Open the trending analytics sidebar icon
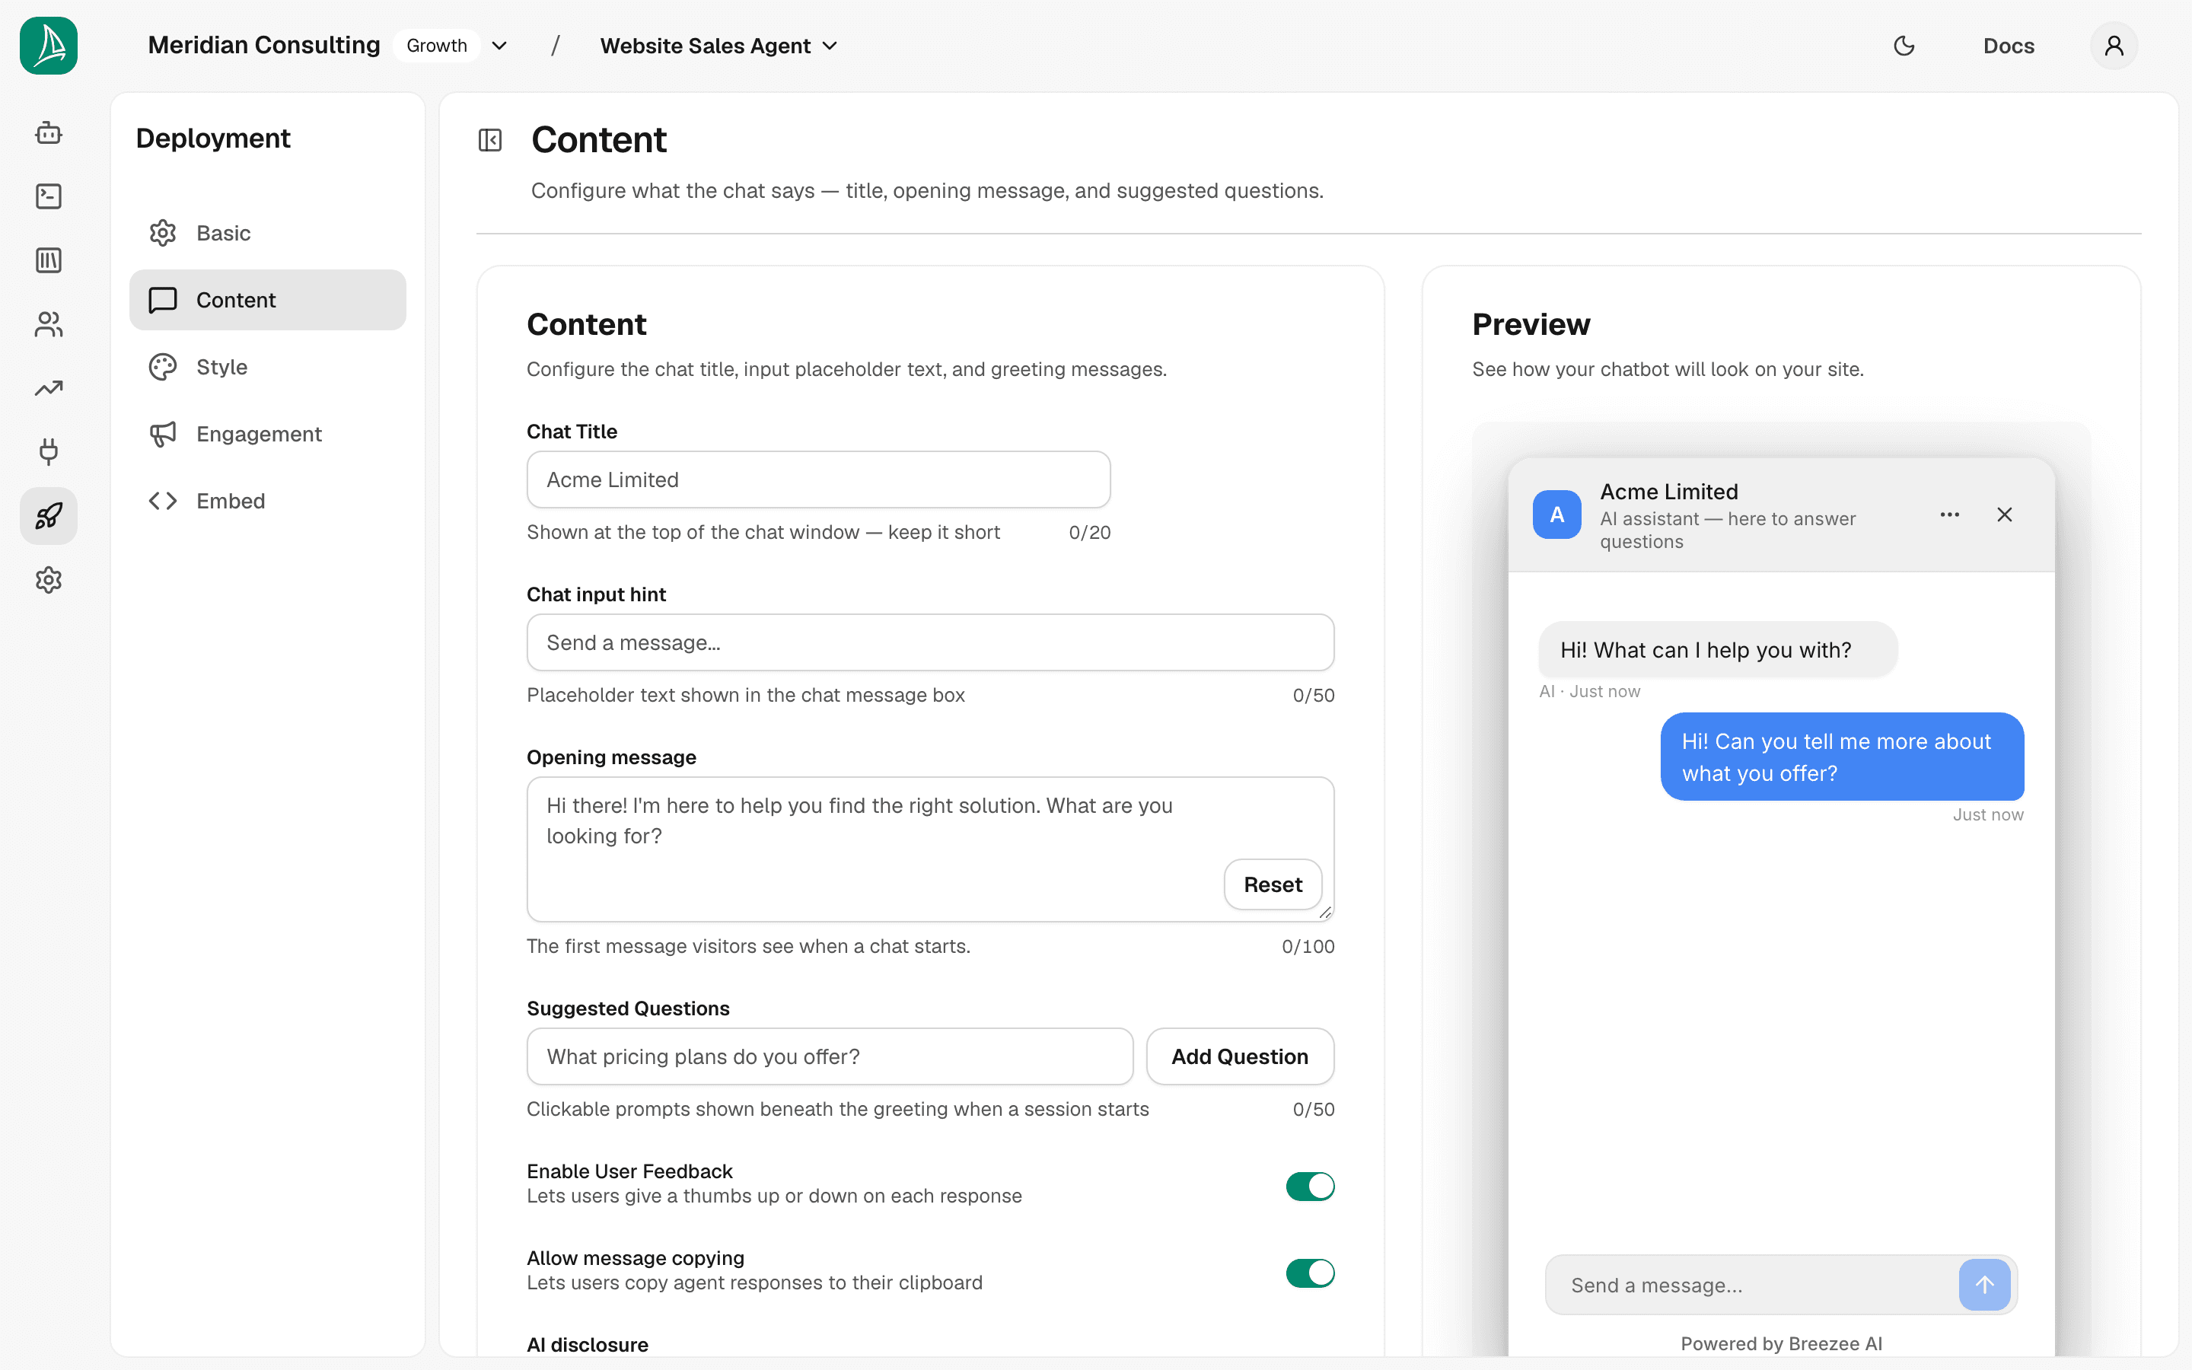 click(49, 389)
